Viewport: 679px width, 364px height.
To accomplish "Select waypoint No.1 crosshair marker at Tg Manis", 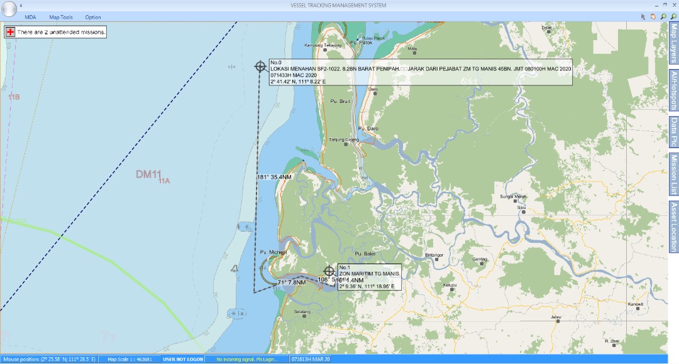I will pyautogui.click(x=329, y=271).
